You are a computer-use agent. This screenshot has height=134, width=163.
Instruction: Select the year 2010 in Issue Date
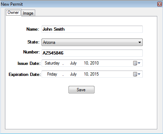(94, 63)
